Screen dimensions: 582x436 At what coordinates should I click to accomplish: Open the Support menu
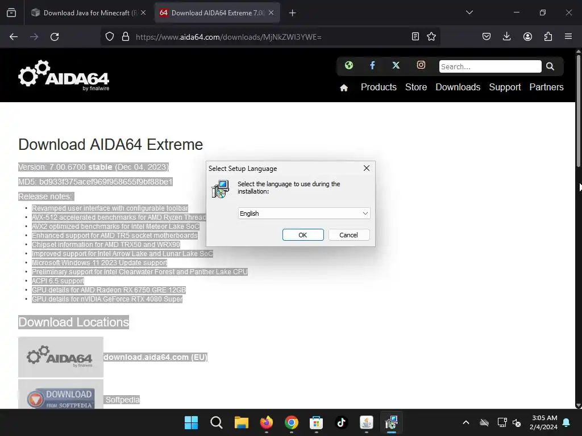coord(505,87)
